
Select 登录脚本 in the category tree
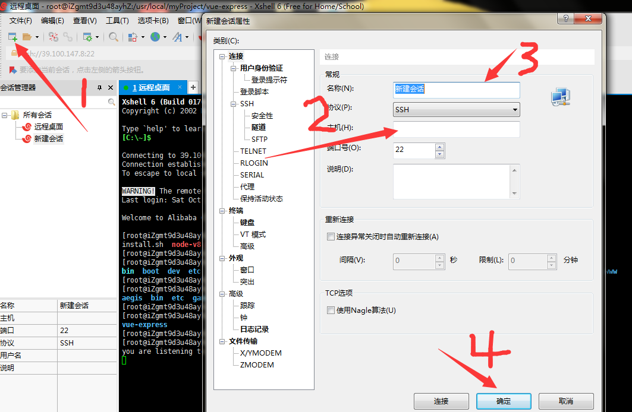pos(254,92)
